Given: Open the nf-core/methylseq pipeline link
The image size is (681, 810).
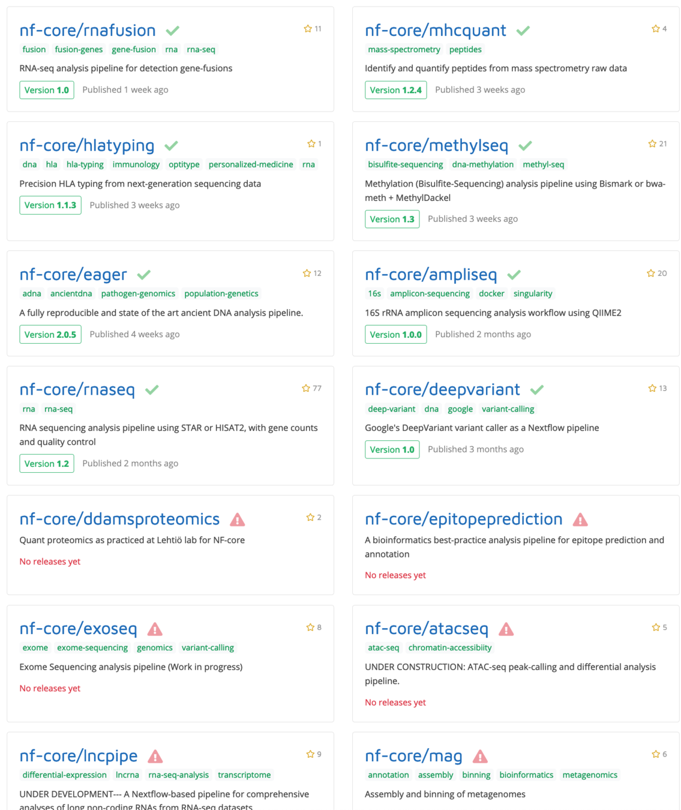Looking at the screenshot, I should pyautogui.click(x=437, y=146).
